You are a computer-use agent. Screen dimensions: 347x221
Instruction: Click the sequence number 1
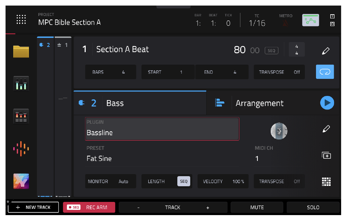pos(84,49)
